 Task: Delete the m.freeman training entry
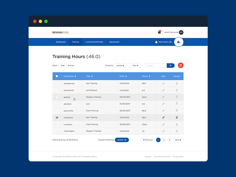(x=177, y=117)
